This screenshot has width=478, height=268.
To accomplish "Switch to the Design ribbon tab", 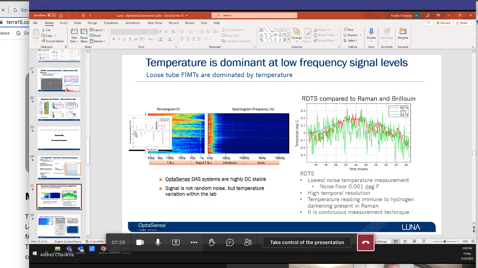I will (x=92, y=23).
